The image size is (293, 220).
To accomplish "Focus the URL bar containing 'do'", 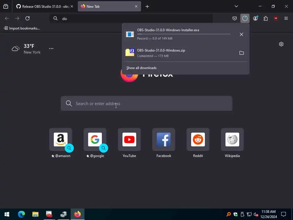I will point(131,19).
